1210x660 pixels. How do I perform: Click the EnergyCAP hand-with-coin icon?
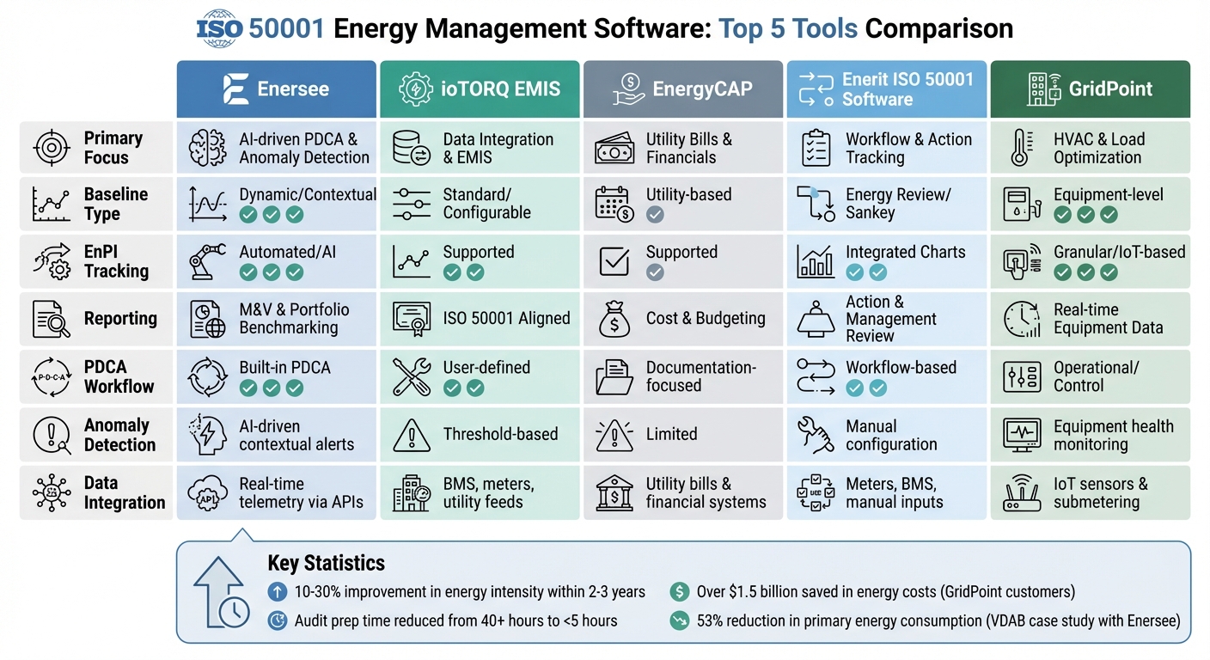point(628,89)
